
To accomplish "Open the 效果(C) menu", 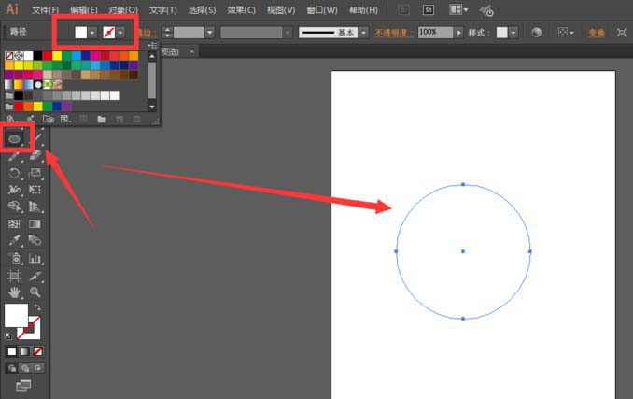I will pyautogui.click(x=241, y=10).
